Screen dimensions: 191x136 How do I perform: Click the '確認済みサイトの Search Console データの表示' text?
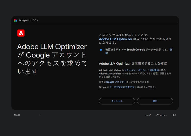133,50
